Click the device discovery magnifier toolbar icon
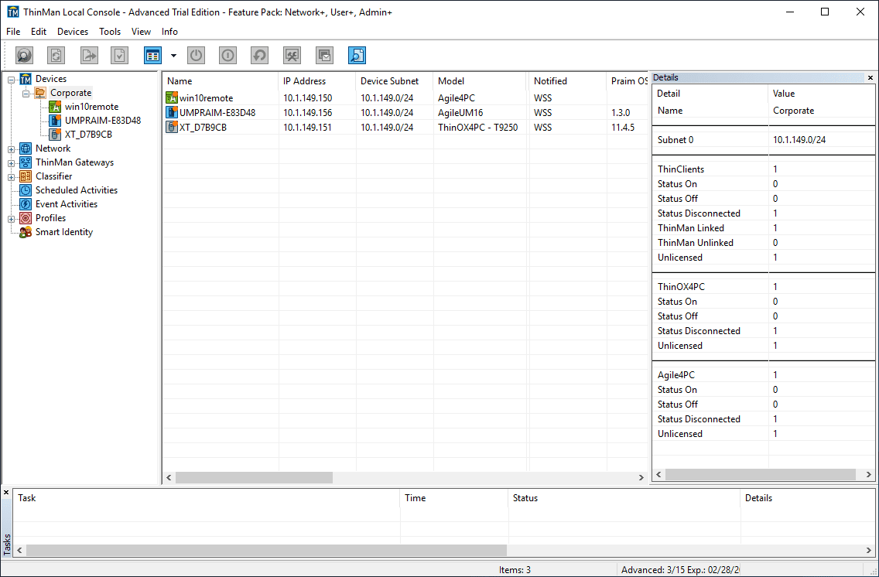Viewport: 879px width, 577px height. pyautogui.click(x=24, y=55)
